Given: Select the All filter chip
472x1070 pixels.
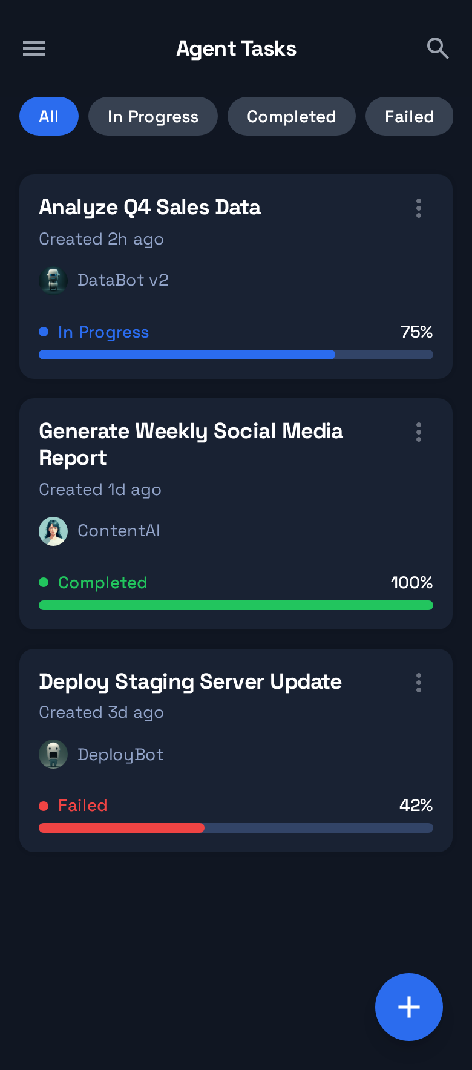Looking at the screenshot, I should [x=49, y=116].
